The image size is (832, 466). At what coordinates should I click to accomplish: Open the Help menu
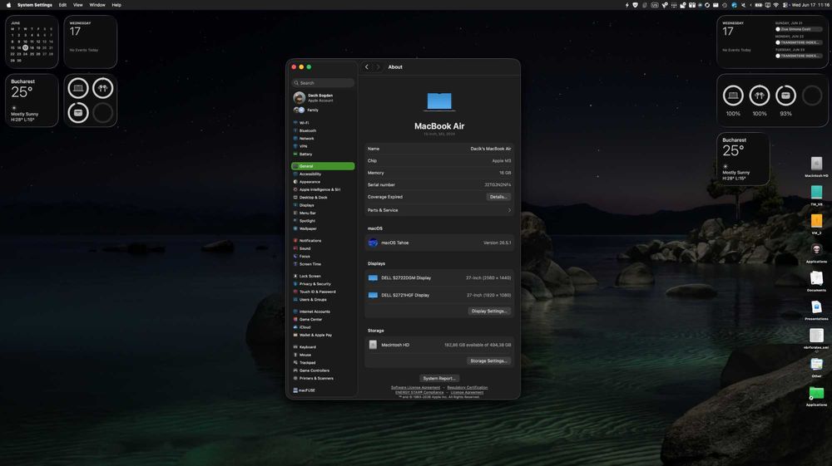[x=116, y=5]
